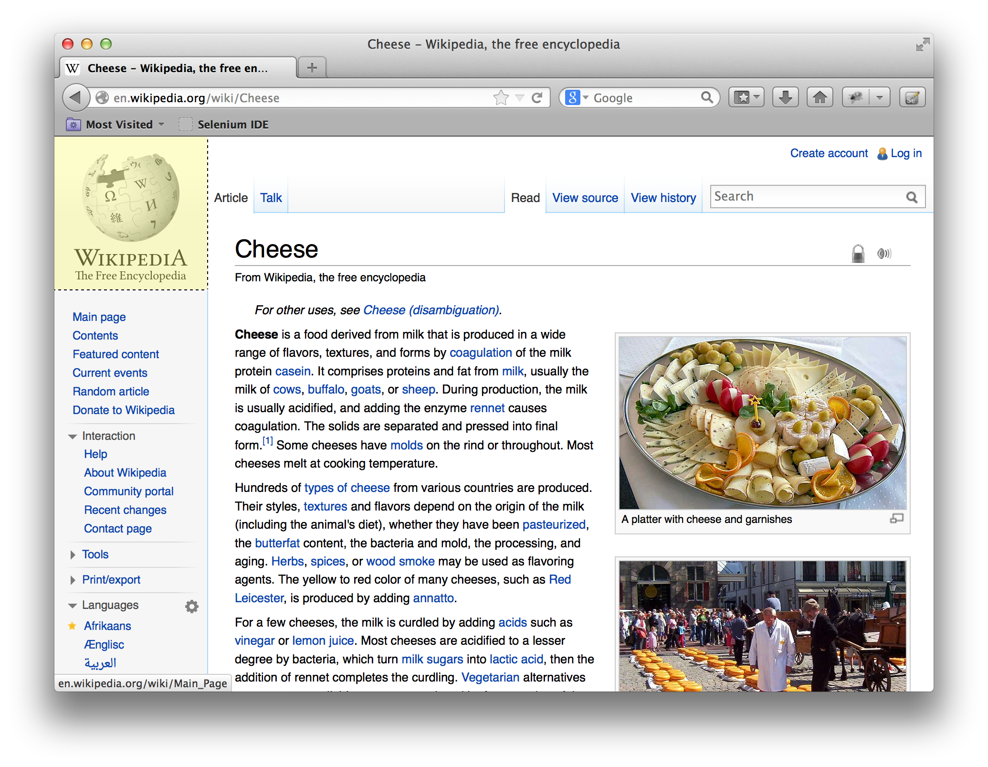Open the View history tab
The width and height of the screenshot is (988, 767).
pos(663,198)
